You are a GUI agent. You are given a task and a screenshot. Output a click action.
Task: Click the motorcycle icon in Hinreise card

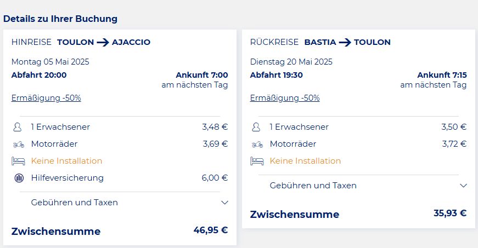pyautogui.click(x=19, y=145)
